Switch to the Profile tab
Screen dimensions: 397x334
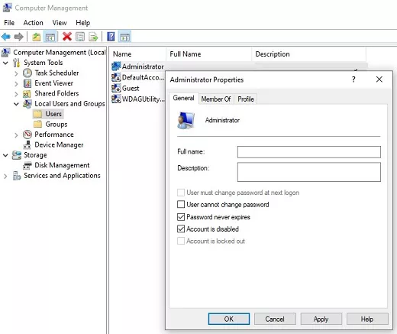(246, 99)
